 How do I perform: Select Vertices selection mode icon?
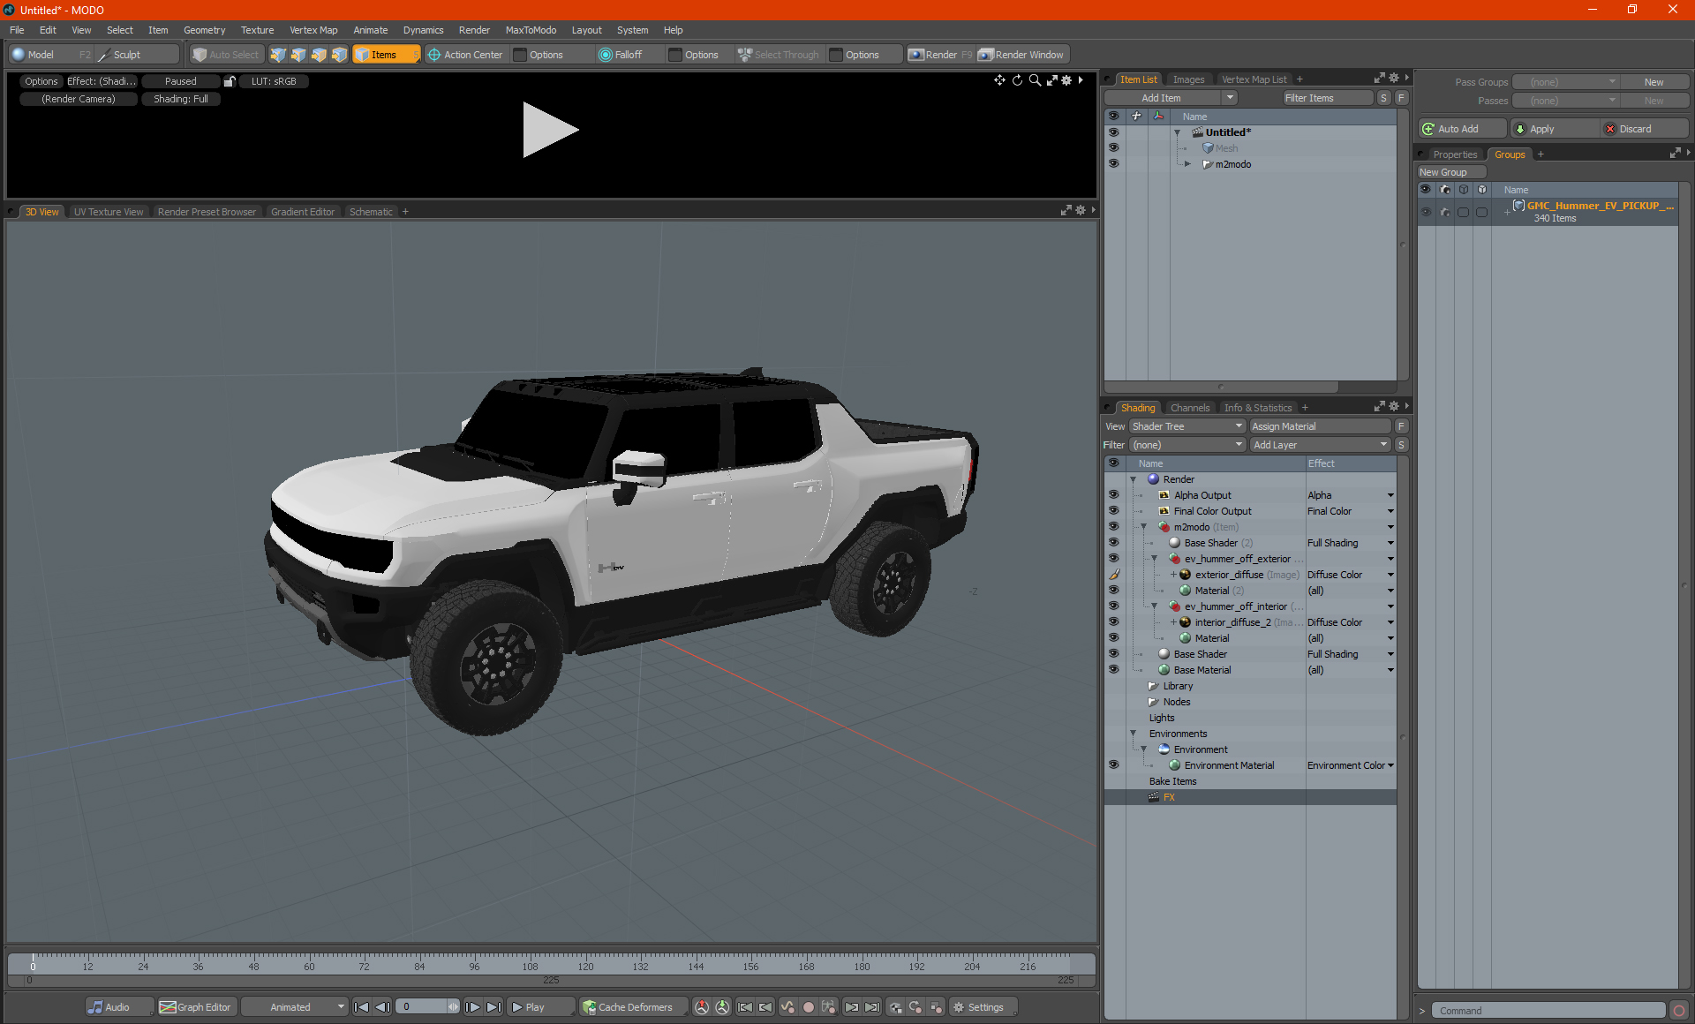coord(278,55)
